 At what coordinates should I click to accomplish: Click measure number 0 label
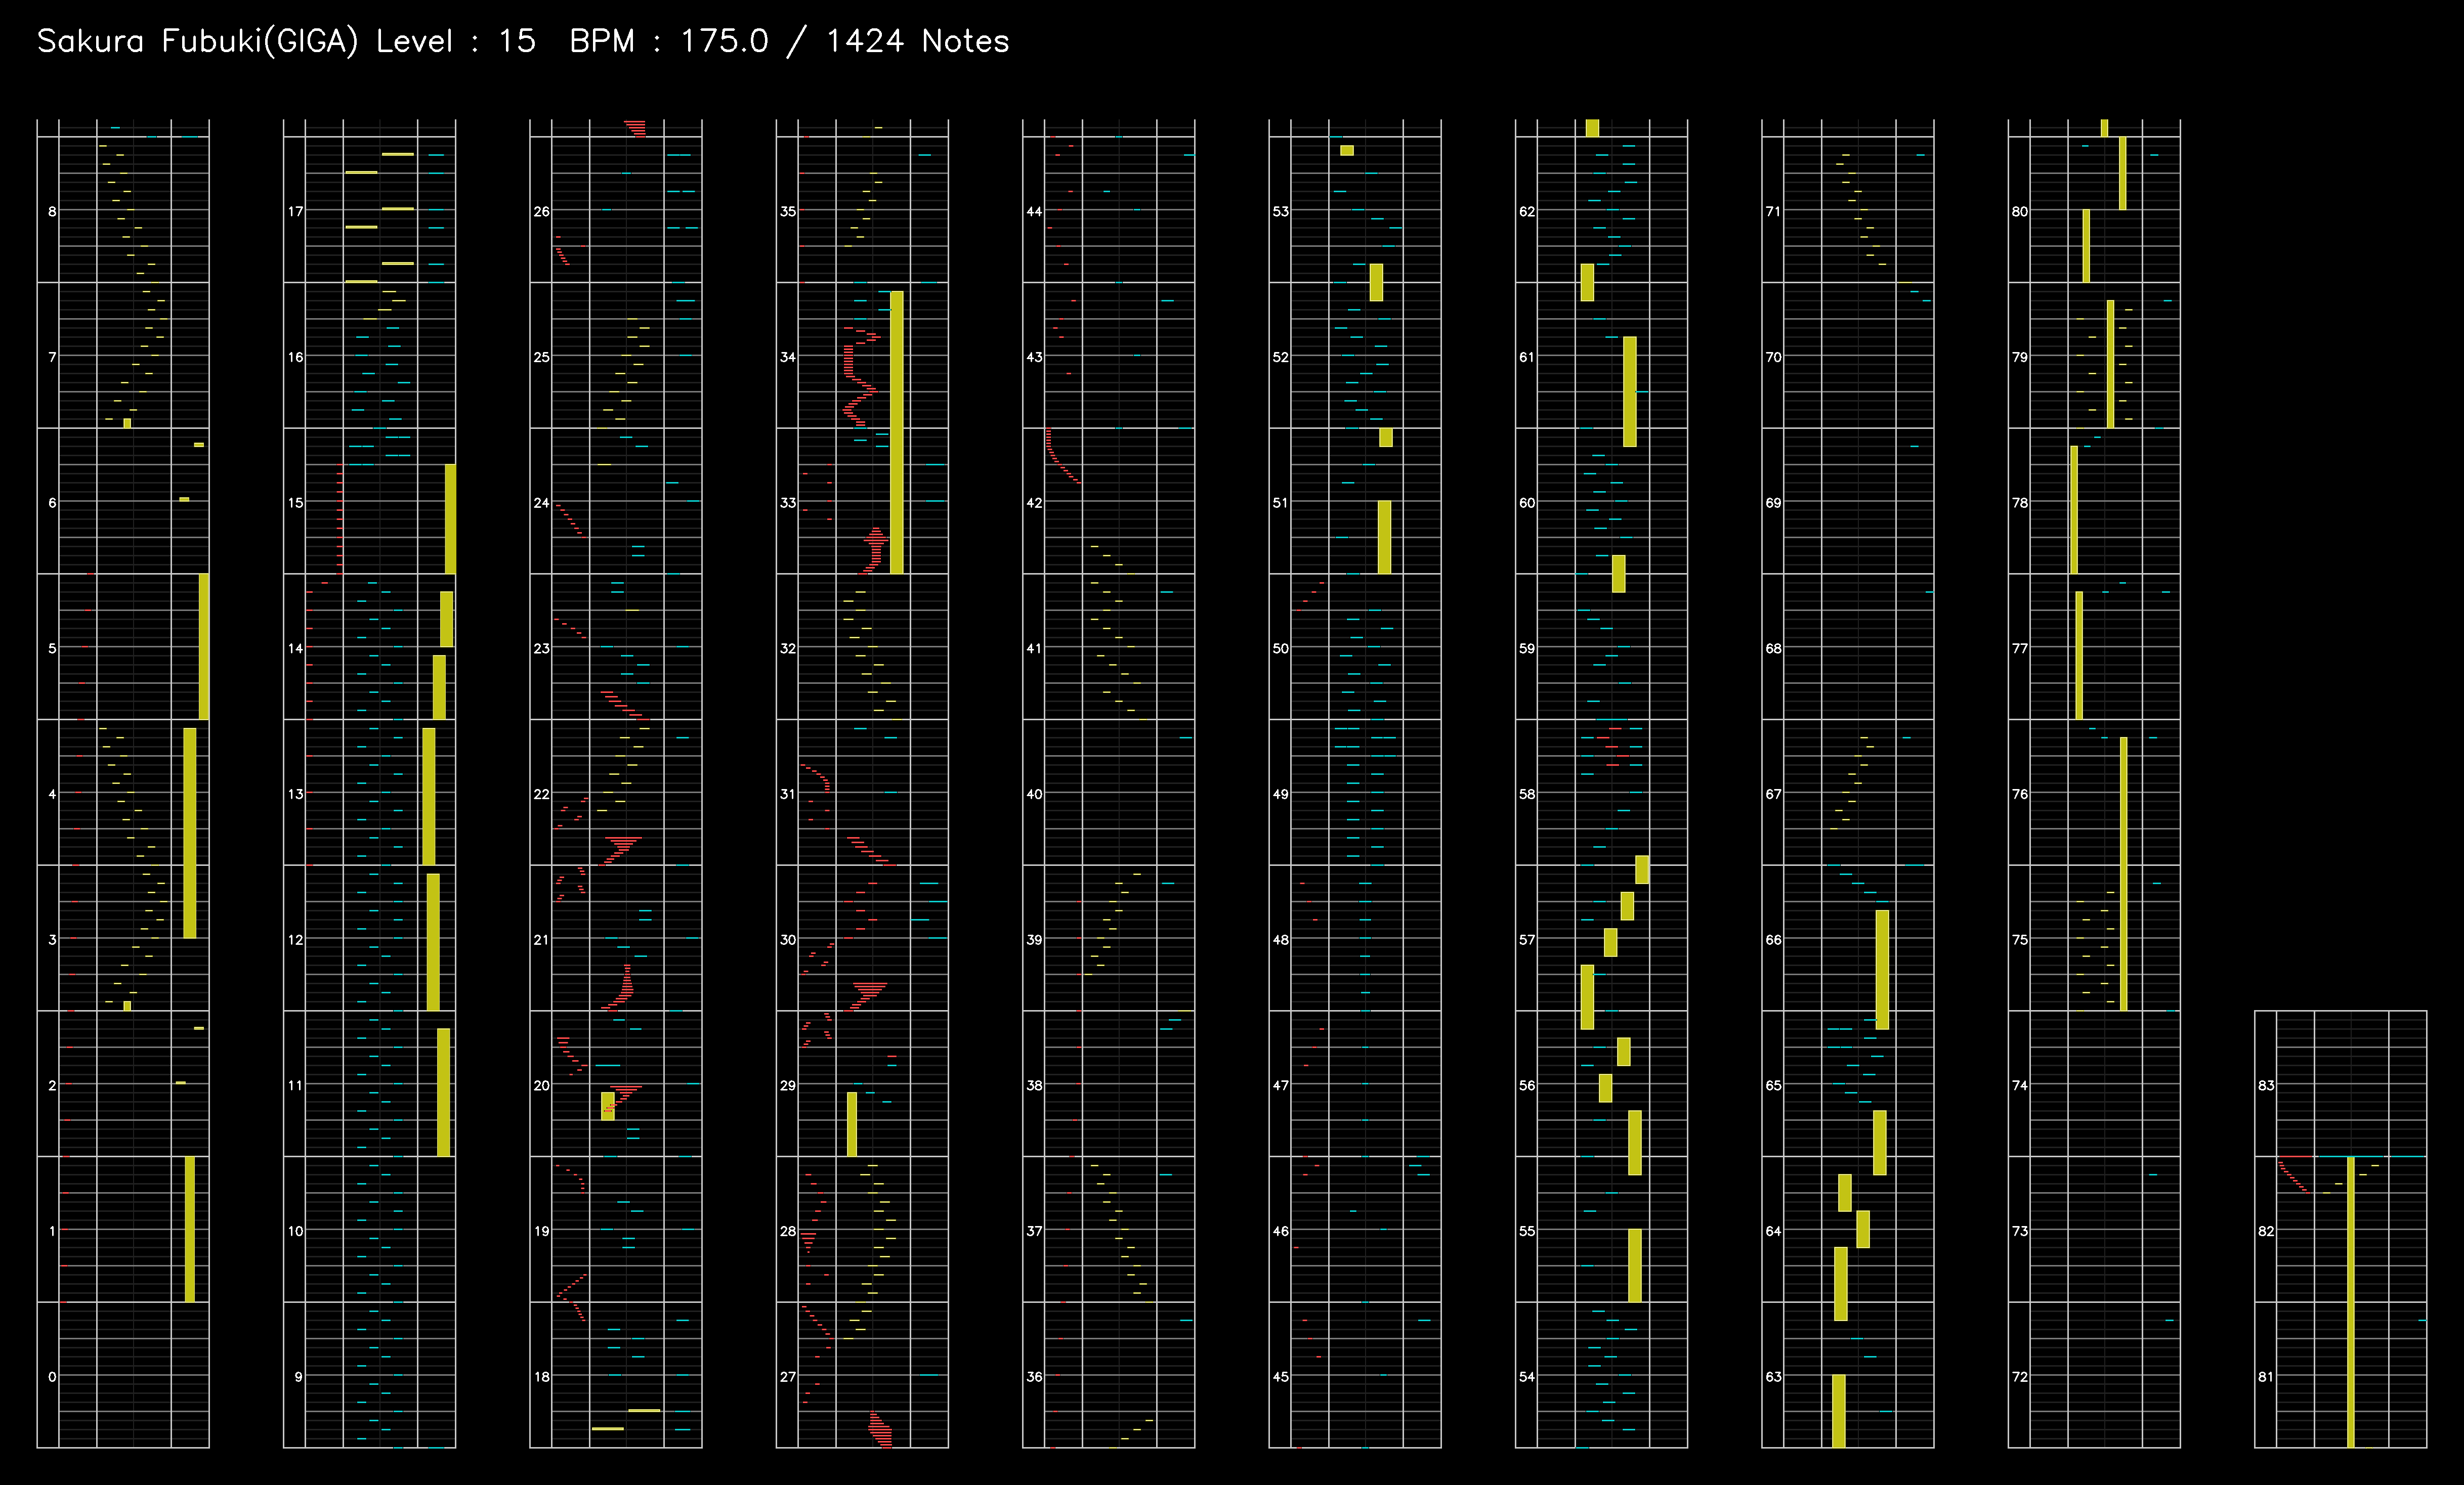click(52, 1377)
